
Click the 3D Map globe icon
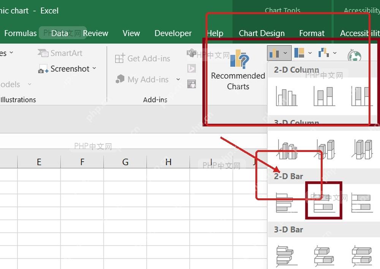click(x=354, y=55)
